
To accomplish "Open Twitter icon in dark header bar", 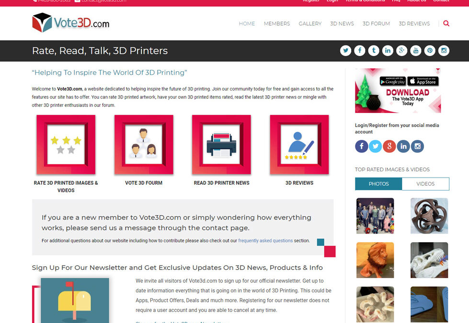I will click(x=345, y=51).
